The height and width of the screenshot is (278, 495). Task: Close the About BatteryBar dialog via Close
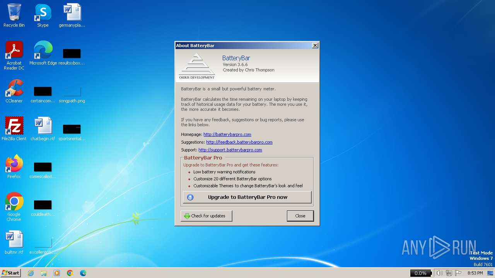(x=300, y=216)
